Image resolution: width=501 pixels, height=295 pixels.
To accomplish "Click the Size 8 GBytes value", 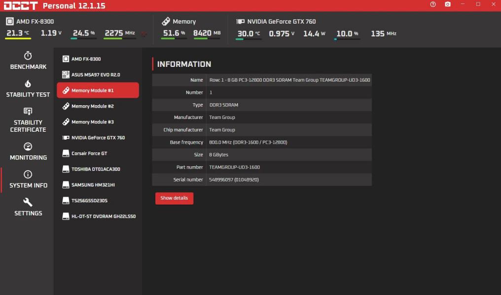I will click(218, 154).
